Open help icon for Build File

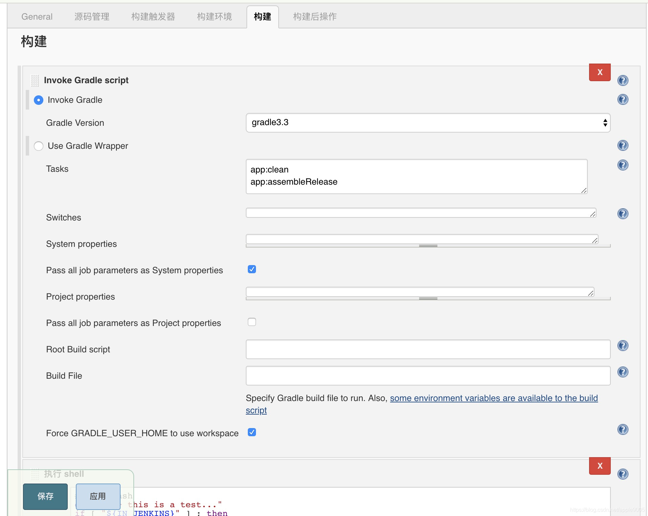[x=623, y=372]
